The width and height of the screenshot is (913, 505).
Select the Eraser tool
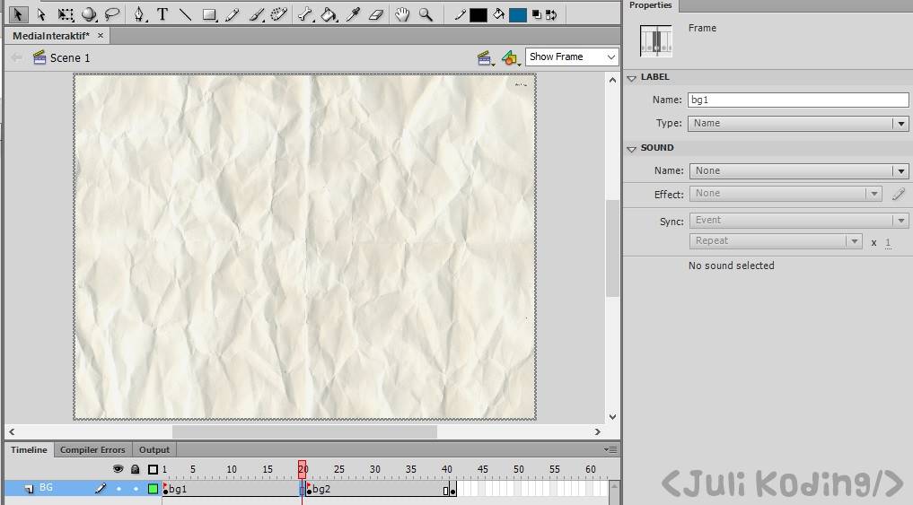(x=376, y=14)
